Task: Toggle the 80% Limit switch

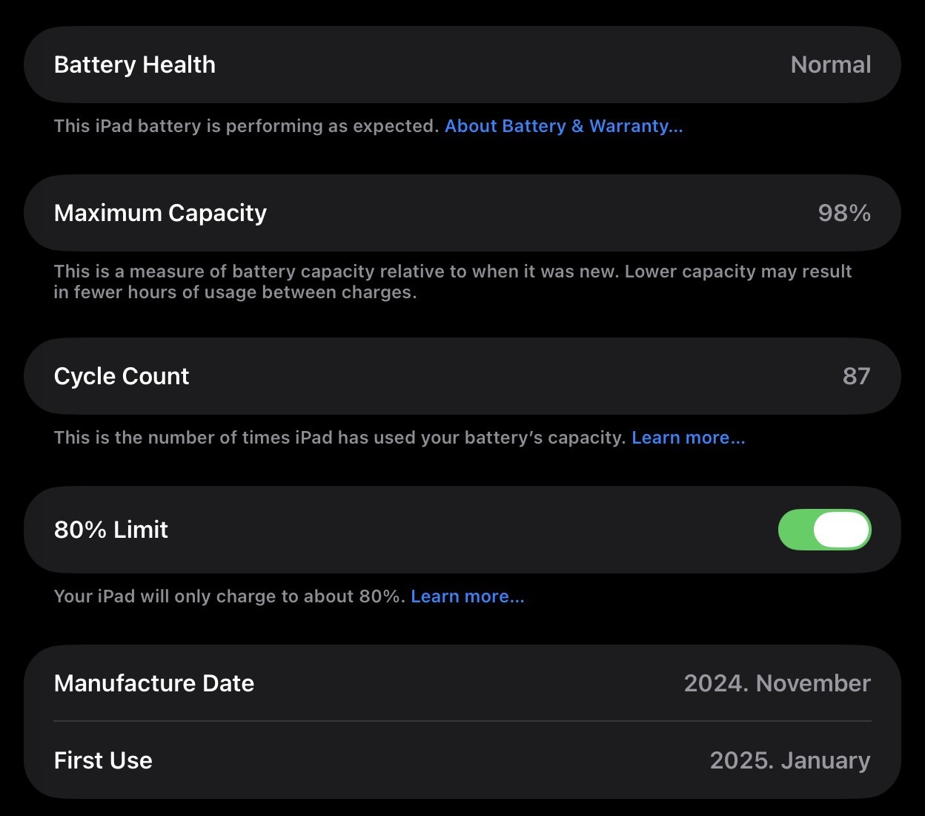Action: [x=824, y=530]
